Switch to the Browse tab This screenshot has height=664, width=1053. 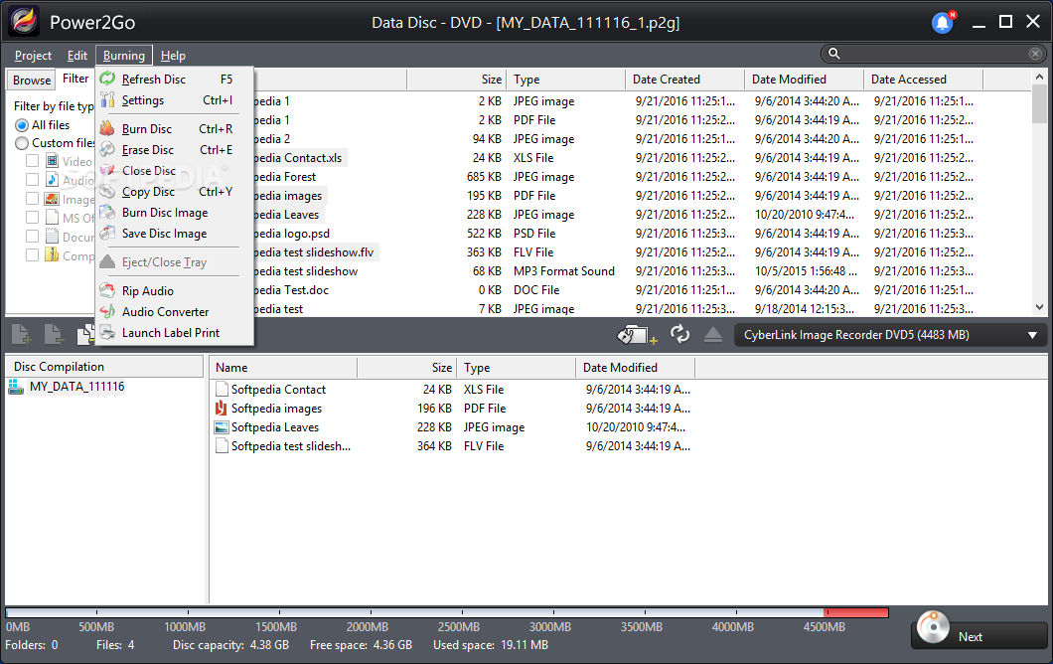[x=32, y=80]
